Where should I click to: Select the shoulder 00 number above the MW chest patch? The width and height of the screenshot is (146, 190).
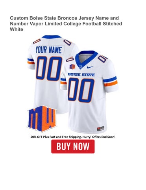70,59
